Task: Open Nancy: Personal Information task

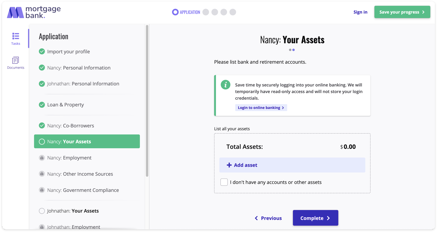Action: tap(79, 68)
